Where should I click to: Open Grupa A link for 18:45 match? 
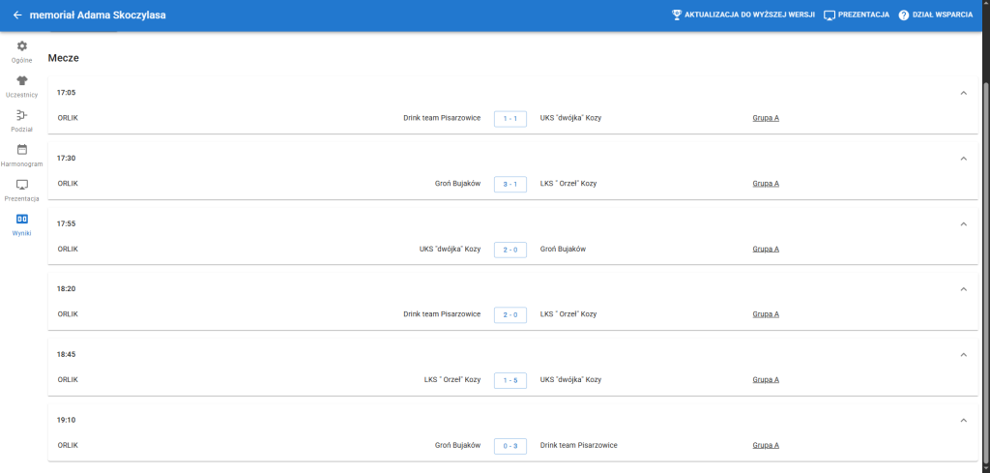[766, 380]
